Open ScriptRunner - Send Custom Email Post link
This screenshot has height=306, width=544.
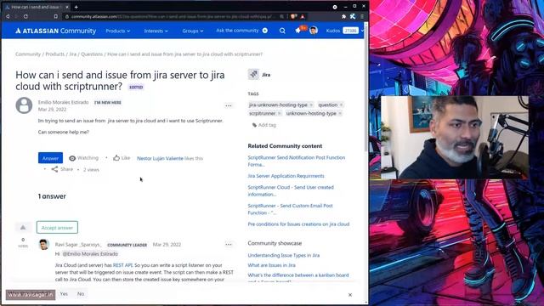click(290, 209)
